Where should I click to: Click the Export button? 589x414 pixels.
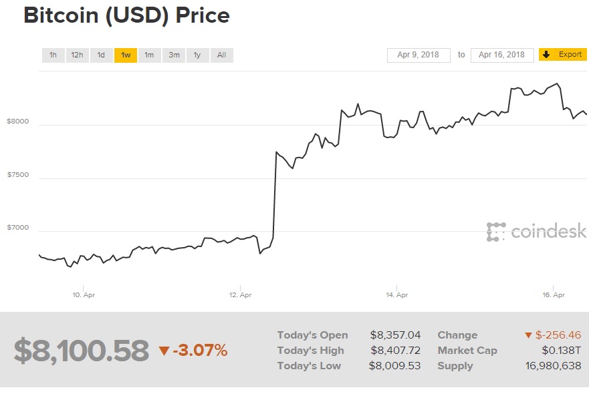563,55
